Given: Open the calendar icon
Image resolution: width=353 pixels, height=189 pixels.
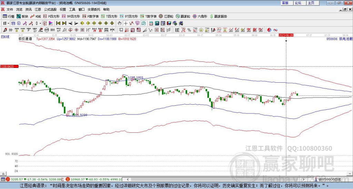Looking at the screenshot, I should coord(151,23).
